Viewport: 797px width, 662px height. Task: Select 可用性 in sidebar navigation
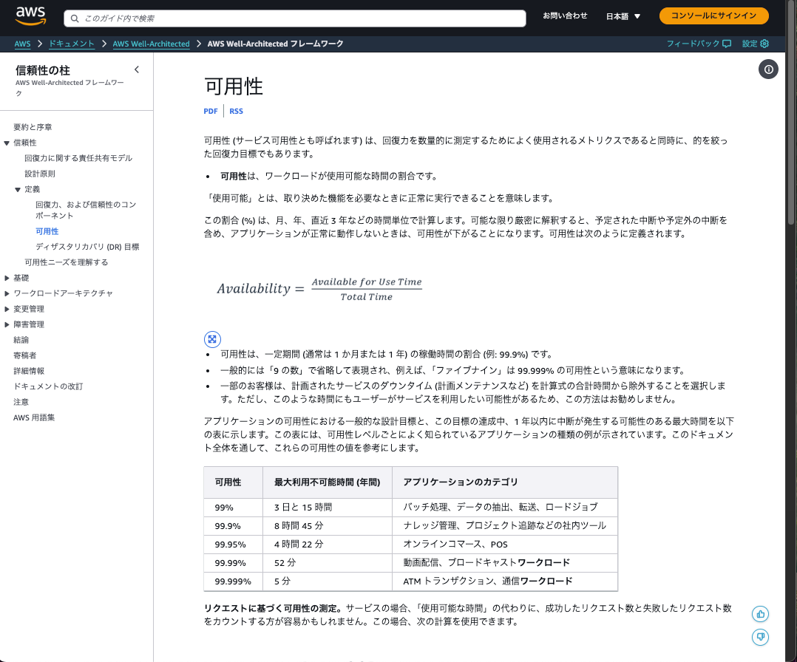[47, 231]
